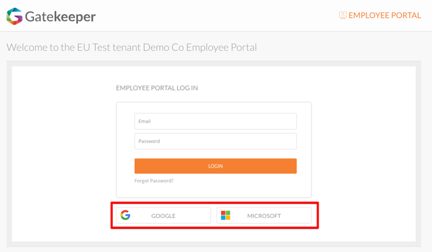Click the EMPLOYEE PORTAL LOG IN heading
The image size is (432, 252).
click(157, 88)
